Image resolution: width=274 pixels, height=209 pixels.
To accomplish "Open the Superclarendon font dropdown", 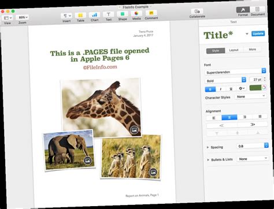I will tap(235, 72).
